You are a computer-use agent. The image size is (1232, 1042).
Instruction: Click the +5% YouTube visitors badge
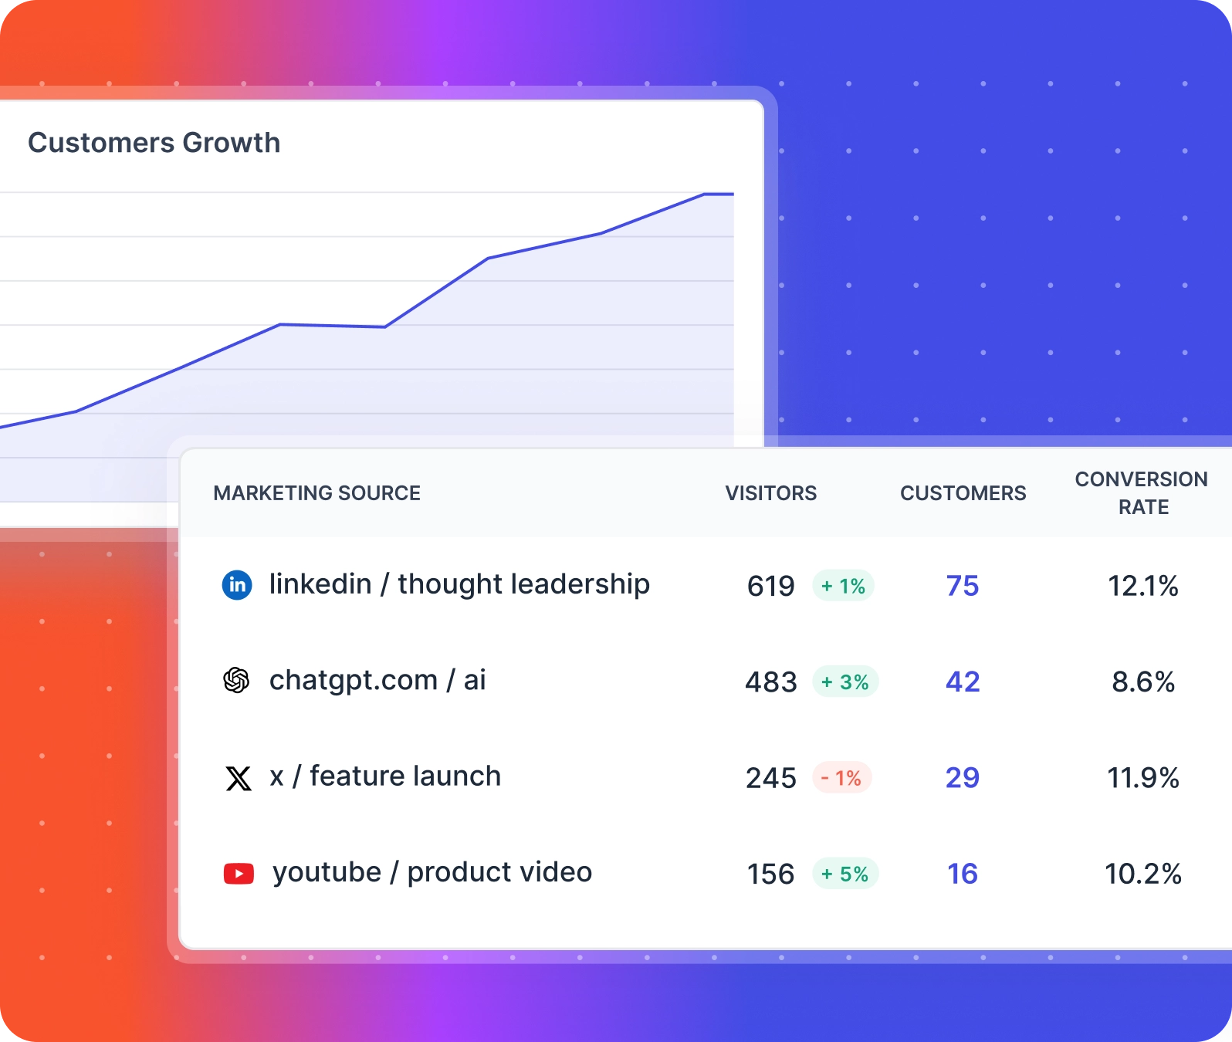[845, 875]
